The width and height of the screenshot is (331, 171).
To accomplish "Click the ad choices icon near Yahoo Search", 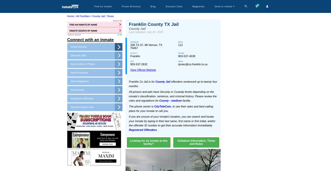I will tap(120, 35).
